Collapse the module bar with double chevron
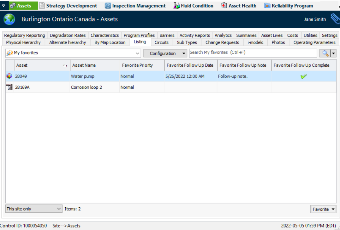 pos(3,5)
